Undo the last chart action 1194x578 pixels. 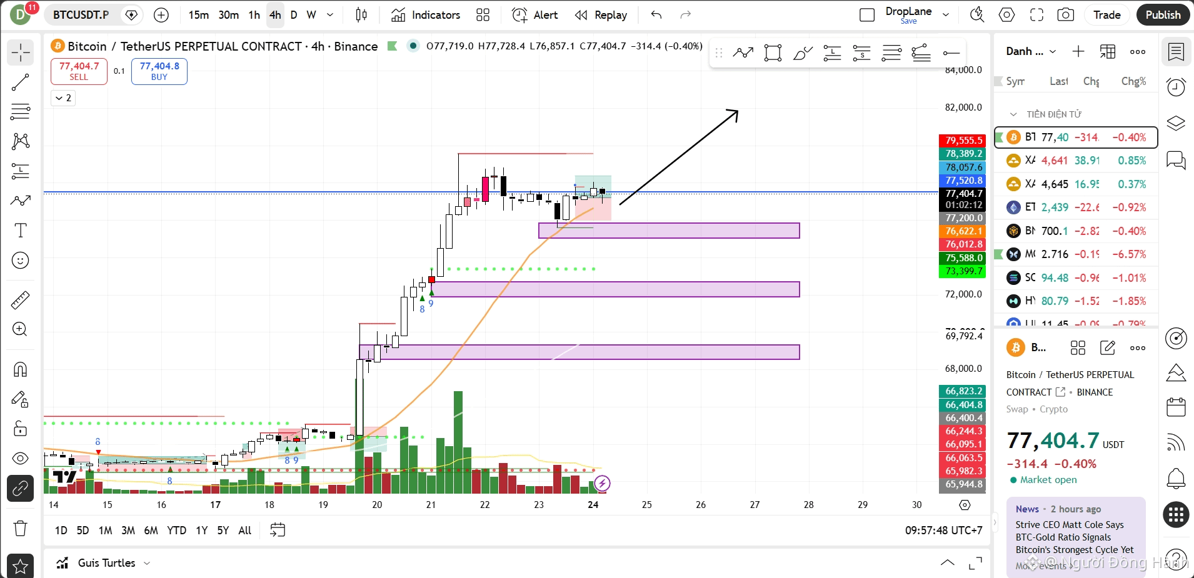656,15
